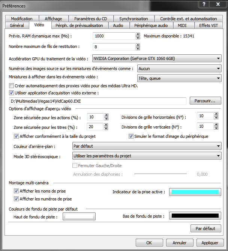The width and height of the screenshot is (228, 251).
Task: Toggle Simuler le format d'image du périphérique
Action: [131, 136]
